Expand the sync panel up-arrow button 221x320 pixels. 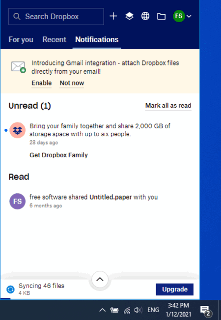click(100, 279)
